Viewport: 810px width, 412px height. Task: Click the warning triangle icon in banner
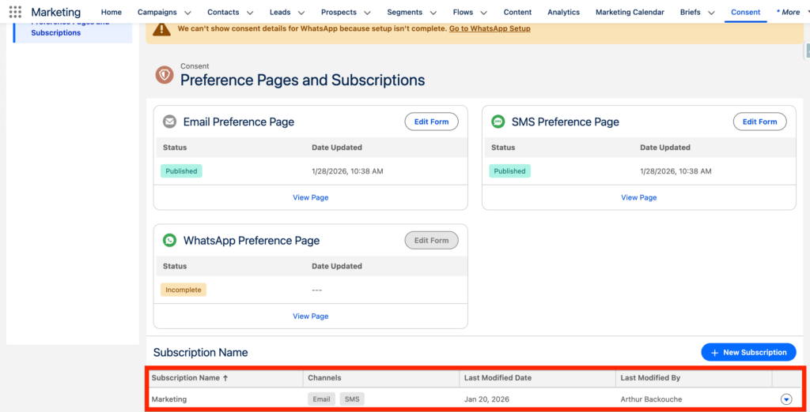161,29
